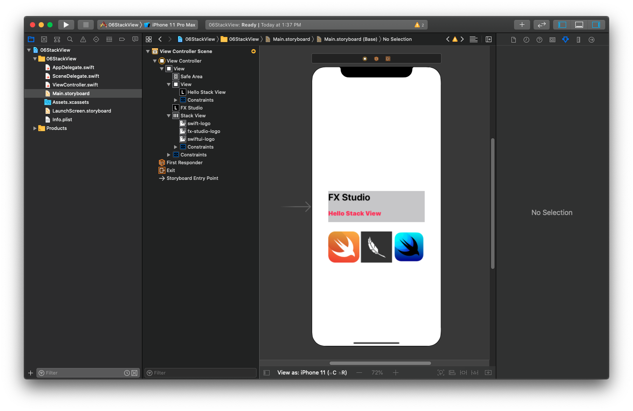Open the Find navigator magnifier

coord(70,39)
